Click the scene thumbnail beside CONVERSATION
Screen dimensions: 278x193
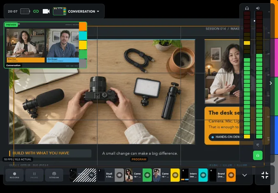click(60, 11)
